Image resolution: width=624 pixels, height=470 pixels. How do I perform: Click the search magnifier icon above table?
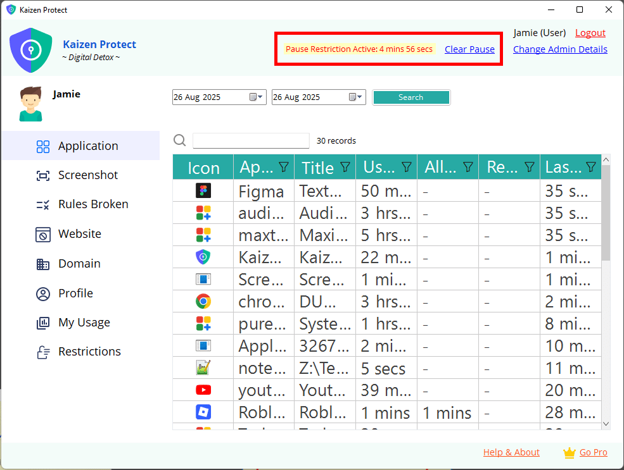point(180,140)
